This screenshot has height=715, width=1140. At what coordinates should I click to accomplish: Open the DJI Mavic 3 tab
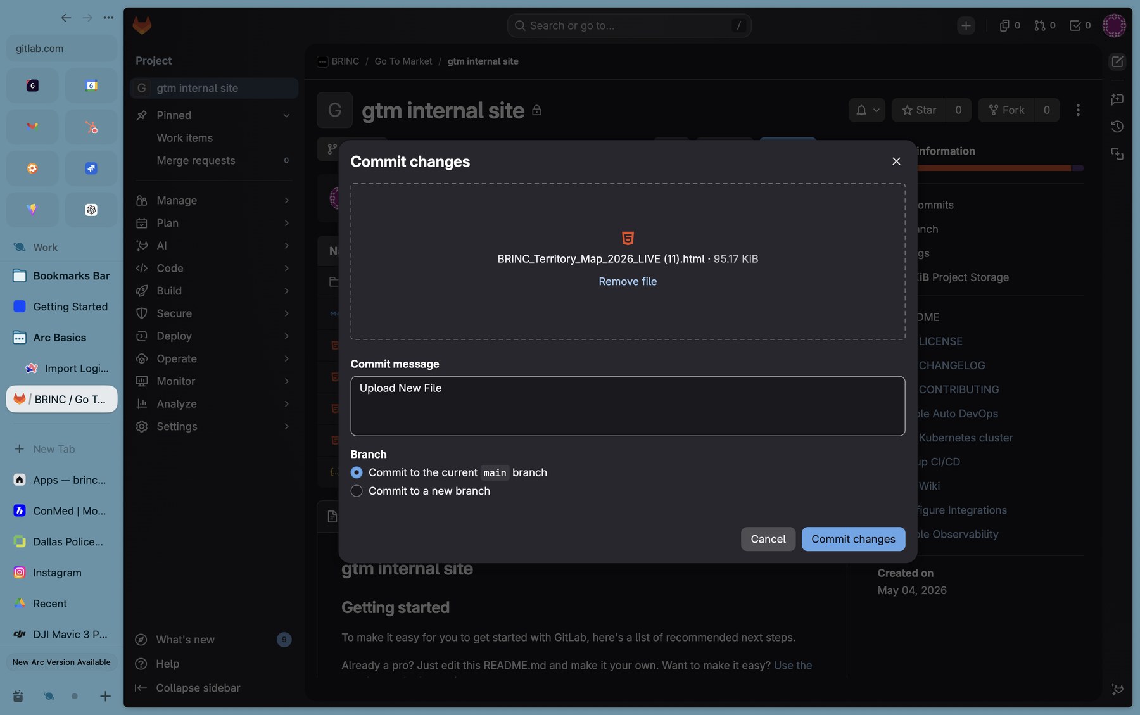[x=61, y=634]
